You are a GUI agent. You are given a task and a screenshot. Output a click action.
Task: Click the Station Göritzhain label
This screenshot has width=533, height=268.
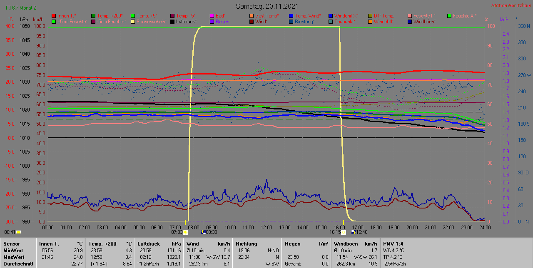coord(511,5)
